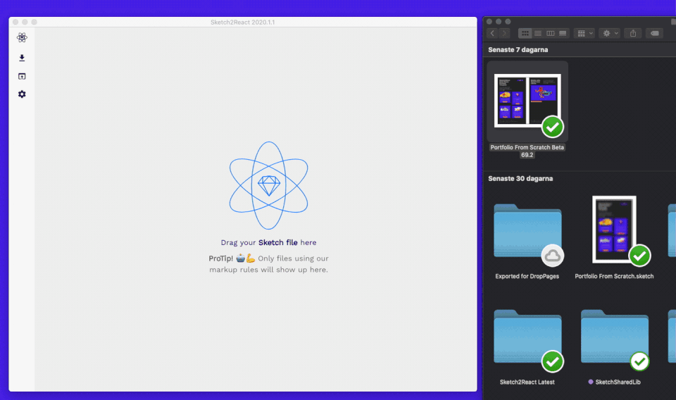Screen dimensions: 676x400
Task: Click the React atom logo in Sketch2React sidebar
Action: click(22, 37)
